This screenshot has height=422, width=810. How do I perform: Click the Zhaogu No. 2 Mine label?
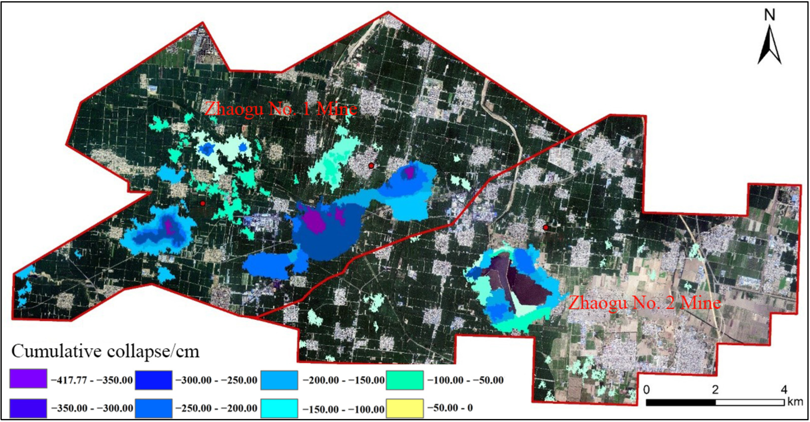click(x=645, y=303)
